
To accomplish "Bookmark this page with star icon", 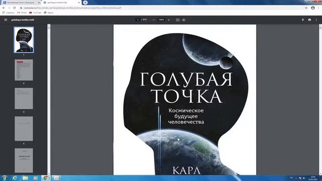I will point(306,8).
